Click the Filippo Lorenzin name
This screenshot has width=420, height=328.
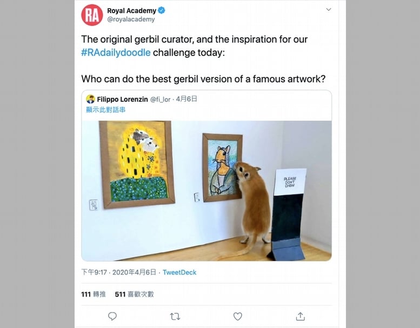[122, 99]
